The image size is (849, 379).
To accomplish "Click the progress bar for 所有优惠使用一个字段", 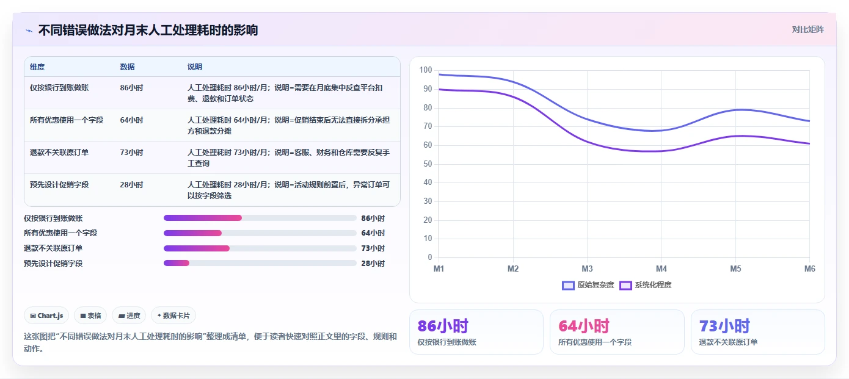I will (260, 233).
